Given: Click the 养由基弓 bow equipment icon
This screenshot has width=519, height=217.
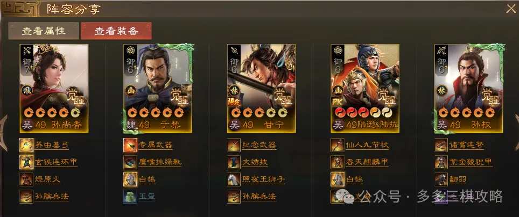Looking at the screenshot, I should click(26, 145).
